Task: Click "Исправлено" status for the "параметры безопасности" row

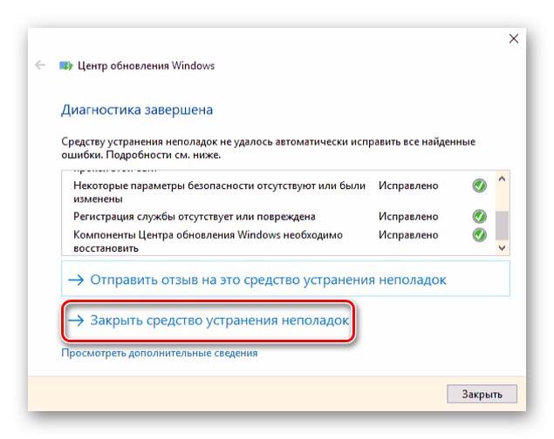Action: [x=408, y=186]
